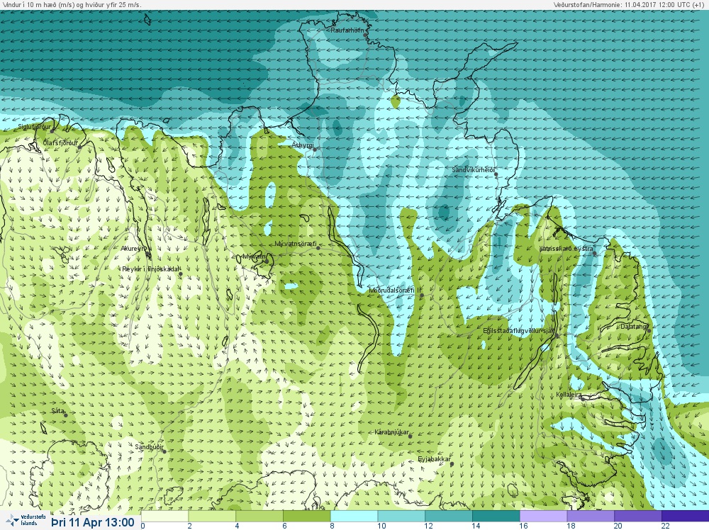Click the Raufarhöfn station marker
This screenshot has height=530, width=709.
coord(365,35)
